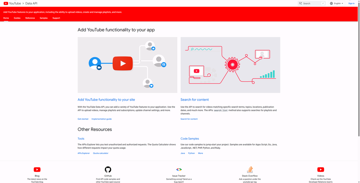
Task: Click the Issue Tracker label text
Action: point(179,176)
